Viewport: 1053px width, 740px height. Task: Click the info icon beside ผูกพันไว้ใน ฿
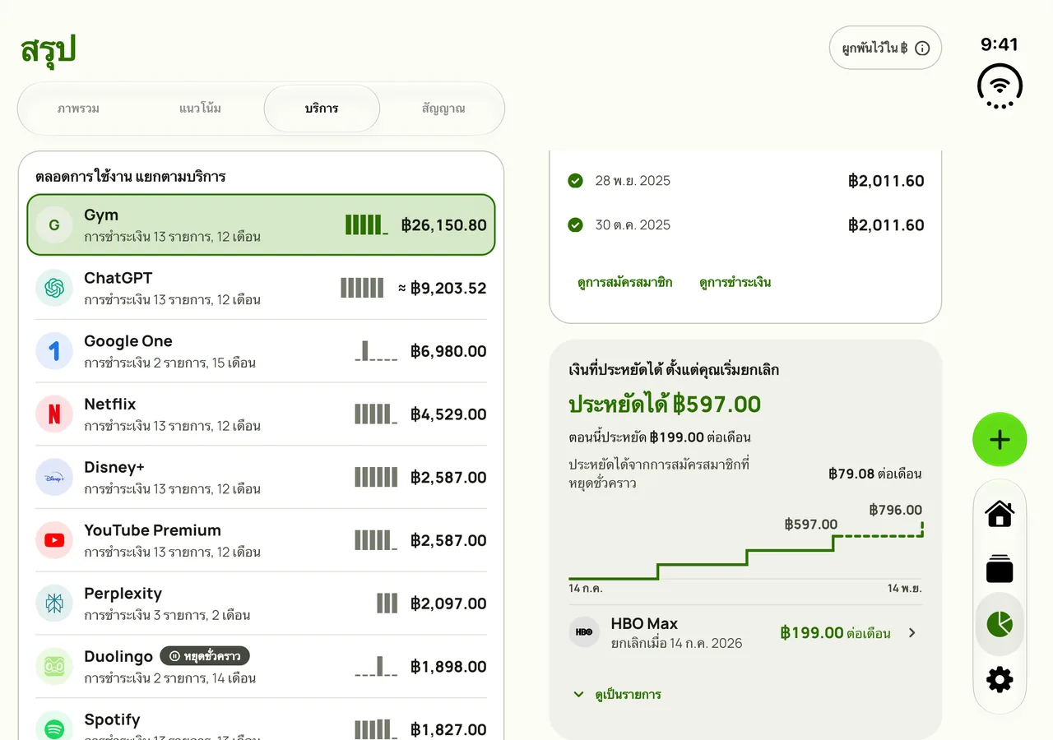(922, 48)
